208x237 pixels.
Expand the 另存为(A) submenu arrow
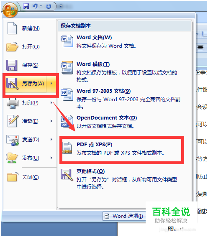51,83
